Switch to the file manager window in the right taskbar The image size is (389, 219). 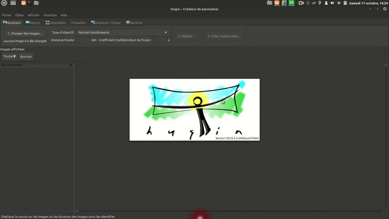click(270, 3)
